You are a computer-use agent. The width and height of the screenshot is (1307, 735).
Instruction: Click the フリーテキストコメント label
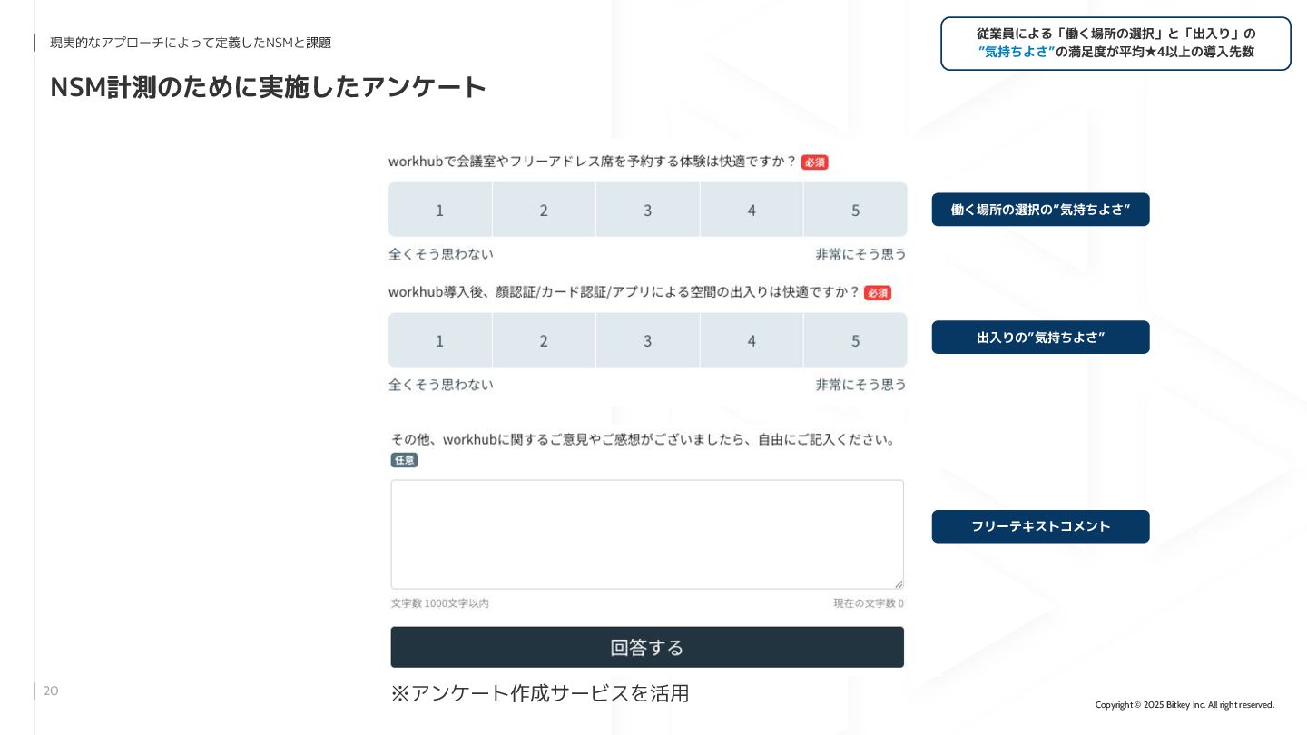click(x=1040, y=526)
